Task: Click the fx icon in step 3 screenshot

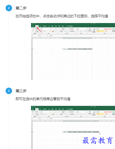Action: [47, 119]
